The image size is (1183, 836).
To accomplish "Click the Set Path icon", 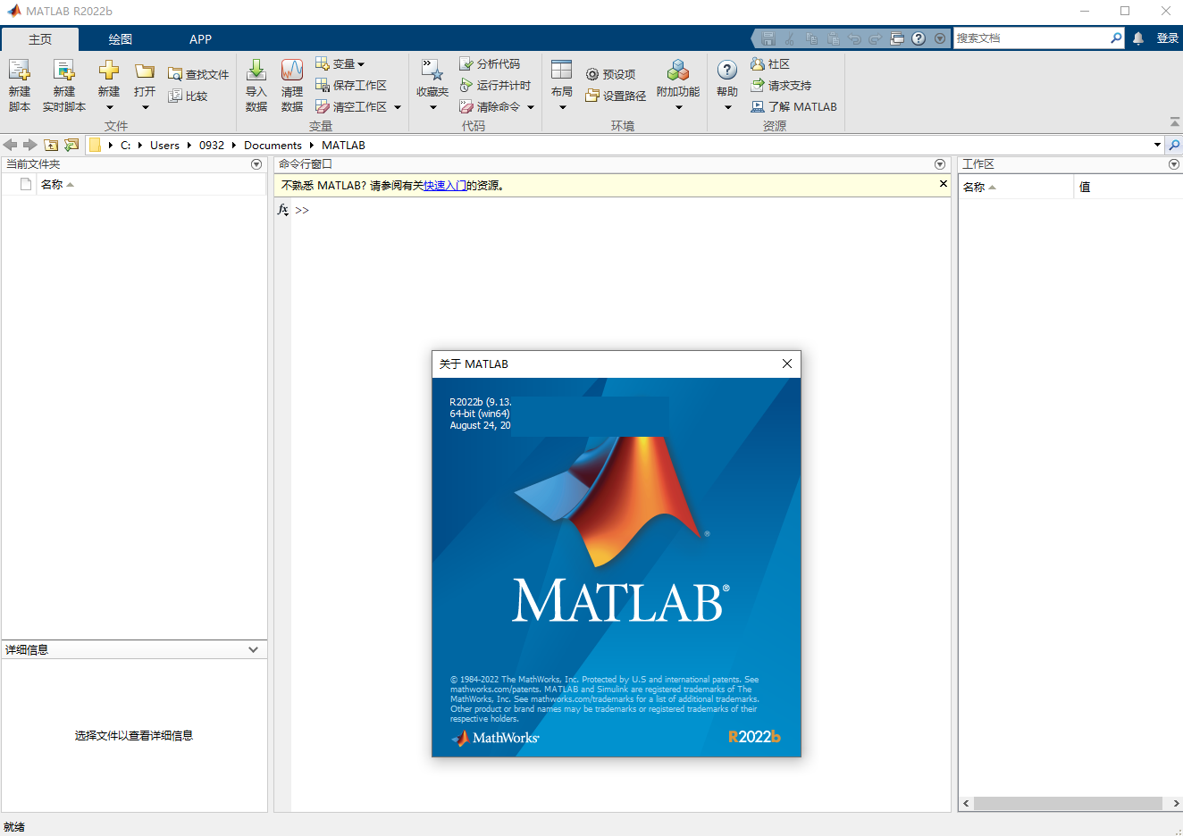I will coord(592,96).
